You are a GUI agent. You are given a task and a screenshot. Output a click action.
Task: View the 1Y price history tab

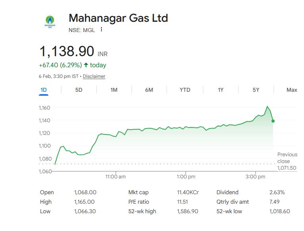point(221,90)
